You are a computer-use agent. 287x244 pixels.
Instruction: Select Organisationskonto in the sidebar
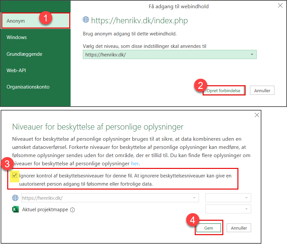[x=36, y=87]
